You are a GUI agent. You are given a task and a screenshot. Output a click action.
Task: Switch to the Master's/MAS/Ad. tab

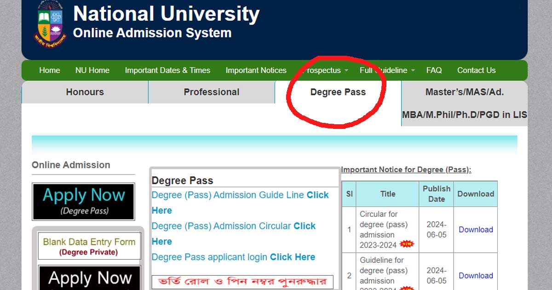click(465, 103)
